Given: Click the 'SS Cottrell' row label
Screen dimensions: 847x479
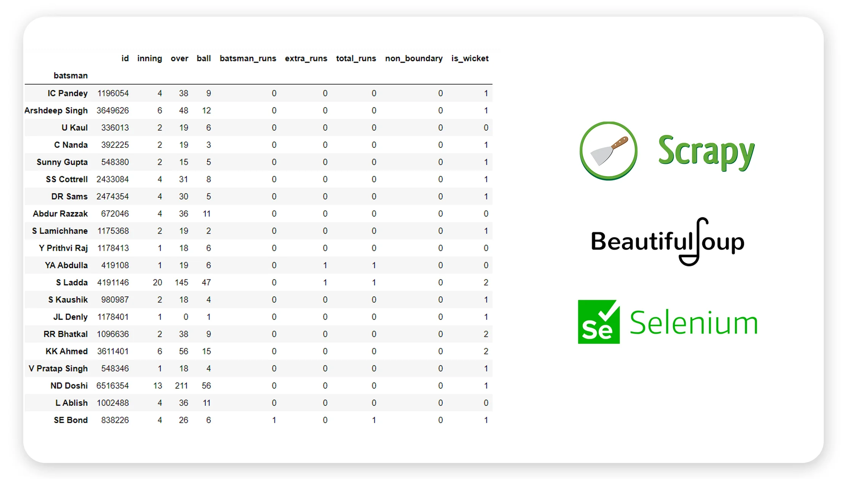Looking at the screenshot, I should coord(67,179).
